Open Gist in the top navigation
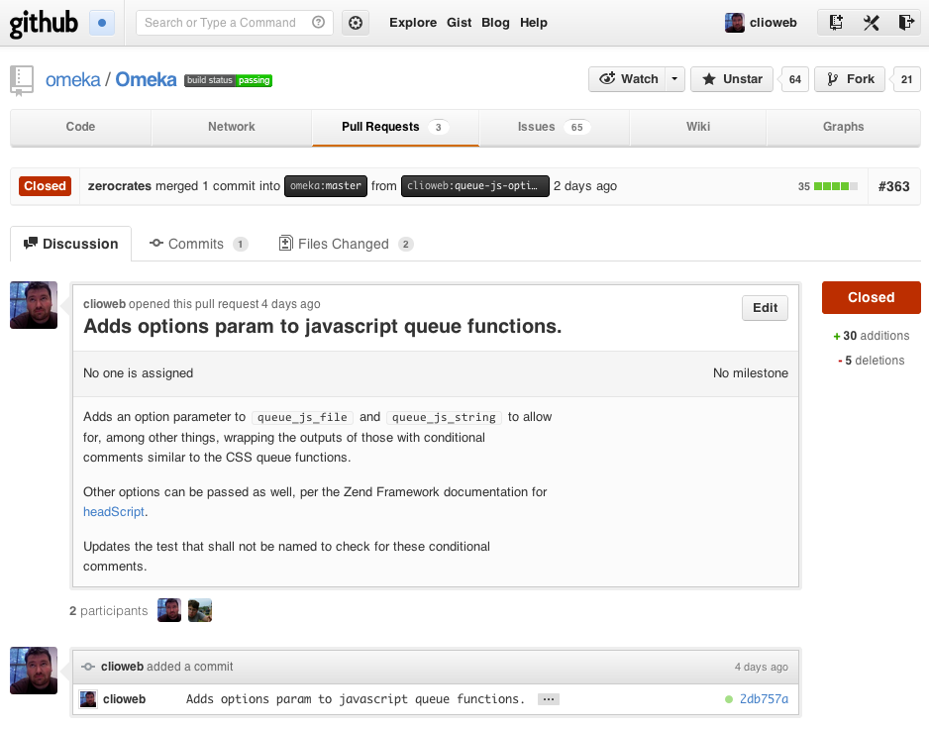The width and height of the screenshot is (929, 729). pyautogui.click(x=460, y=23)
